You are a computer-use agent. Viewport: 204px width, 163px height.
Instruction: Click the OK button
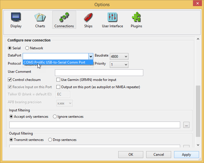coord(131,155)
